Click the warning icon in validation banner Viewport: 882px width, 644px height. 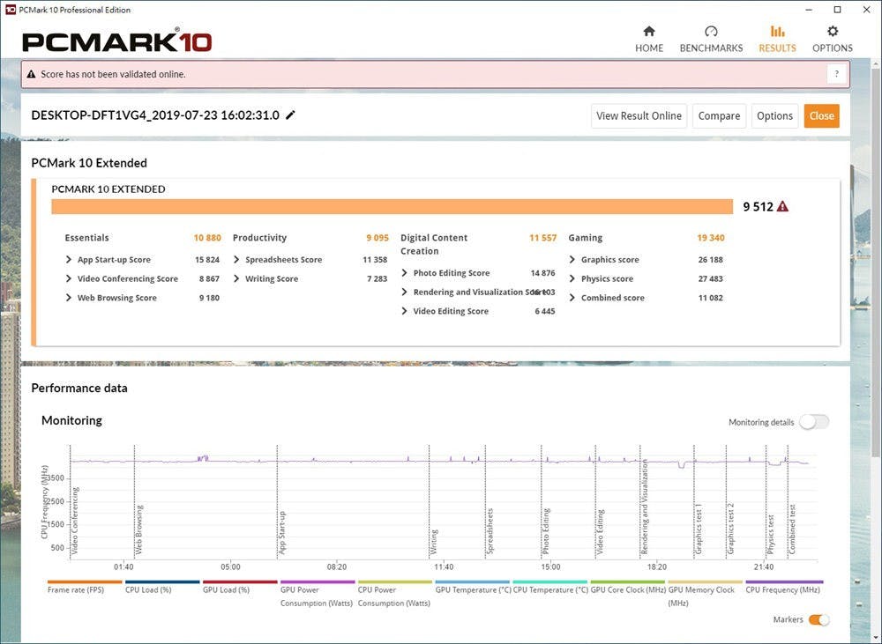[x=32, y=75]
